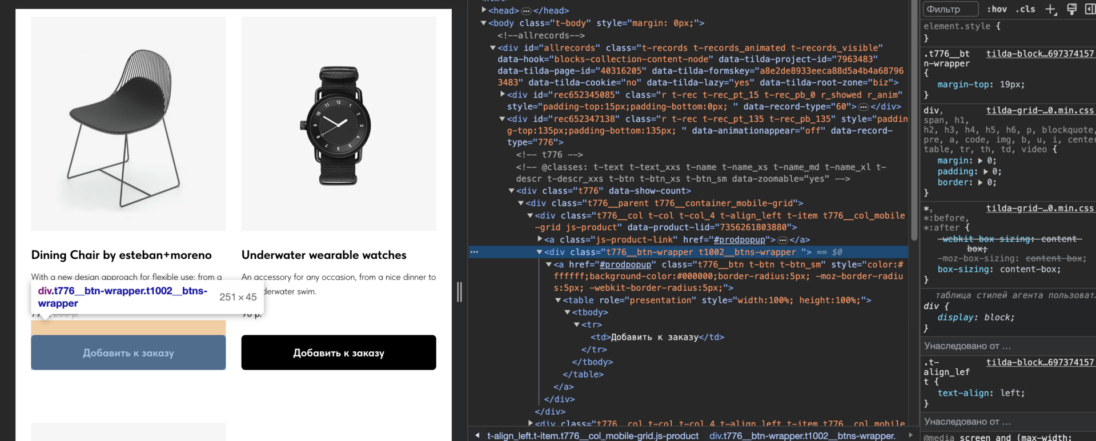Open tilda-grid source link for the div rule

[x=1040, y=110]
